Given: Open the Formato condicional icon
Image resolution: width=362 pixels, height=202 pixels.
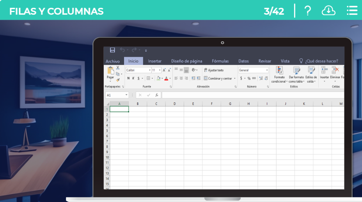Looking at the screenshot, I should click(x=279, y=70).
